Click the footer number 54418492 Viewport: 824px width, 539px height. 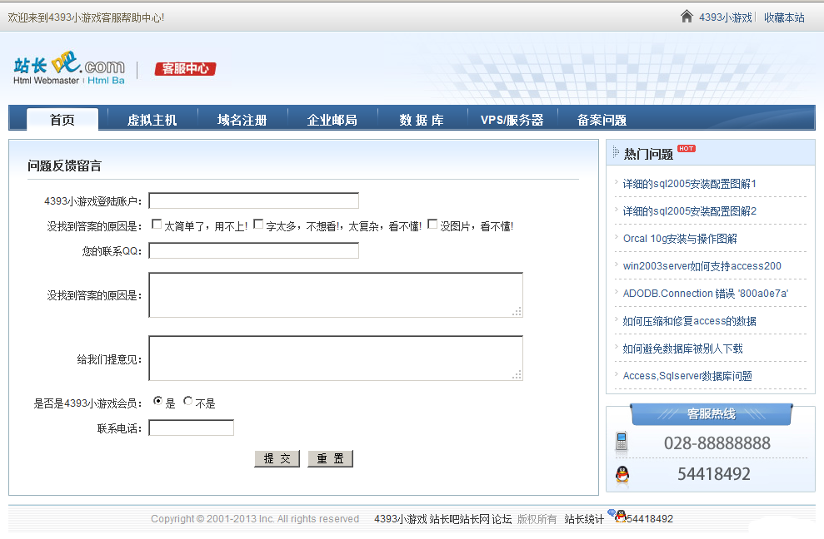[x=650, y=519]
